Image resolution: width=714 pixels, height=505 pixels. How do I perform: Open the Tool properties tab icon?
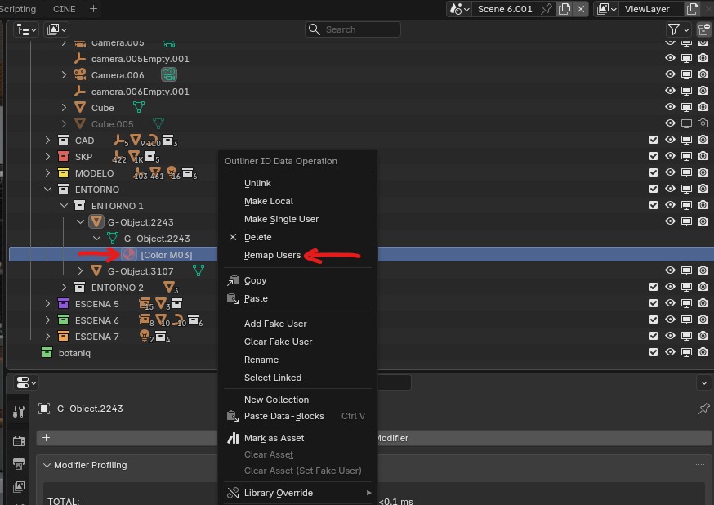coord(19,412)
